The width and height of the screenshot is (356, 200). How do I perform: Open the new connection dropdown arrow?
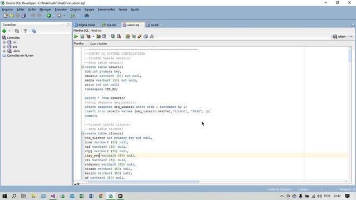pyautogui.click(x=9, y=31)
